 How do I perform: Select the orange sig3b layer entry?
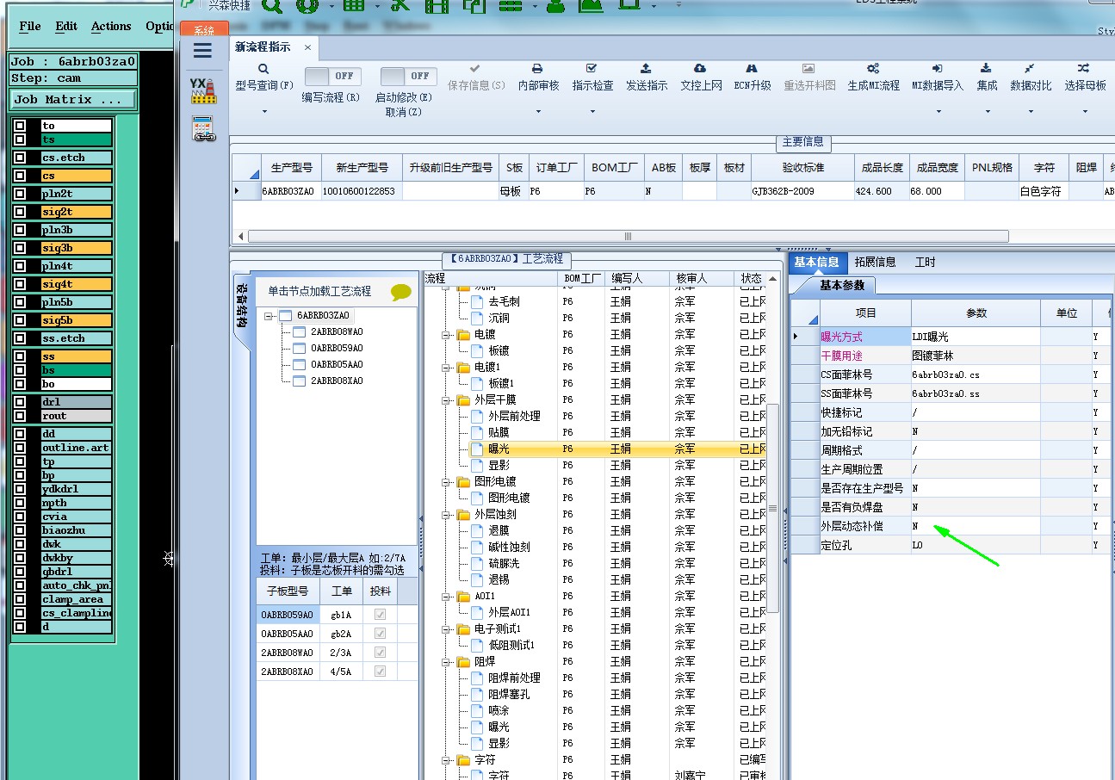pos(76,248)
